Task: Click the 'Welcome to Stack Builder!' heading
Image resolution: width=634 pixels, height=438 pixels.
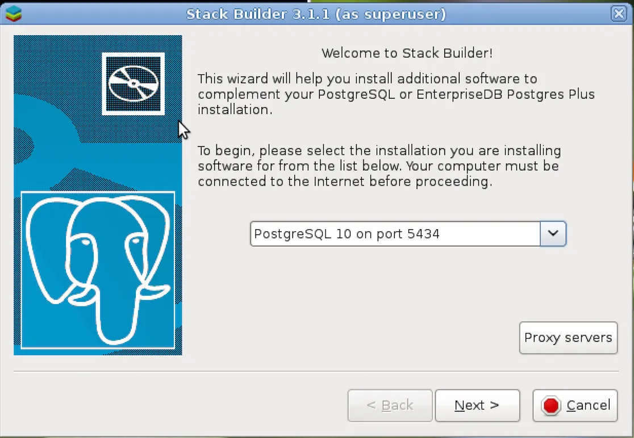Action: click(407, 53)
